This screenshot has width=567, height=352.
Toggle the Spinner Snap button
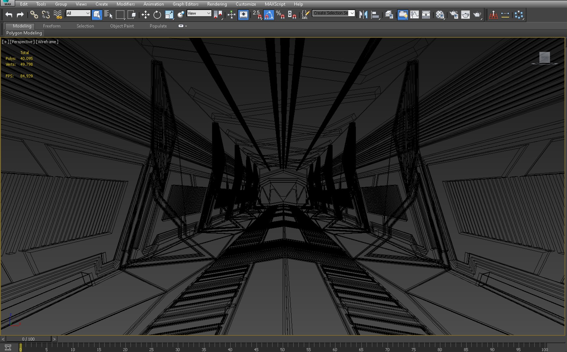click(292, 15)
